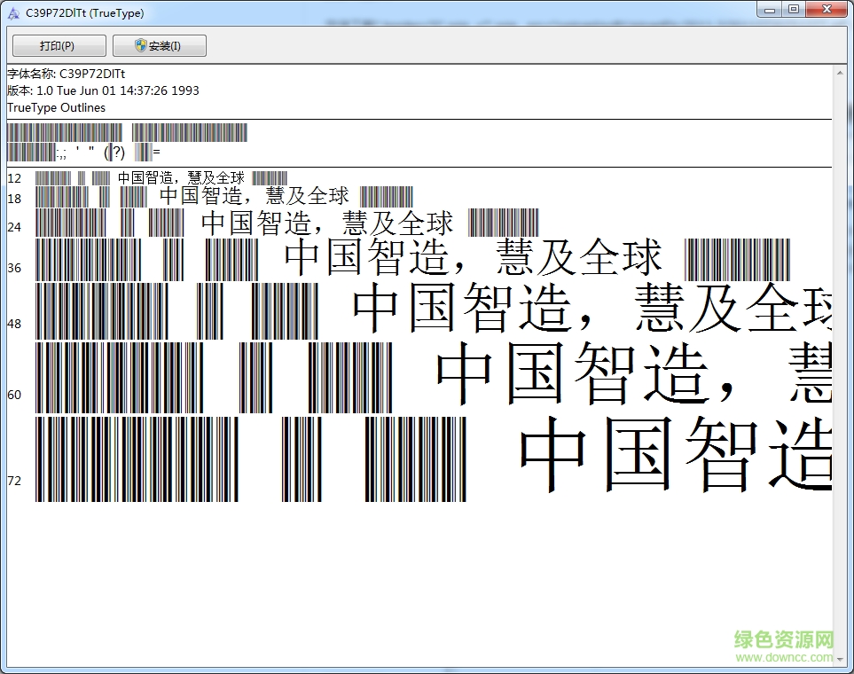Click the scrollbar up arrow
The width and height of the screenshot is (854, 674).
pos(840,73)
